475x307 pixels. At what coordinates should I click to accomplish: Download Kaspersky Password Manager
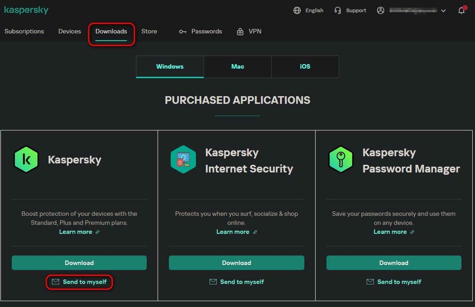point(394,263)
